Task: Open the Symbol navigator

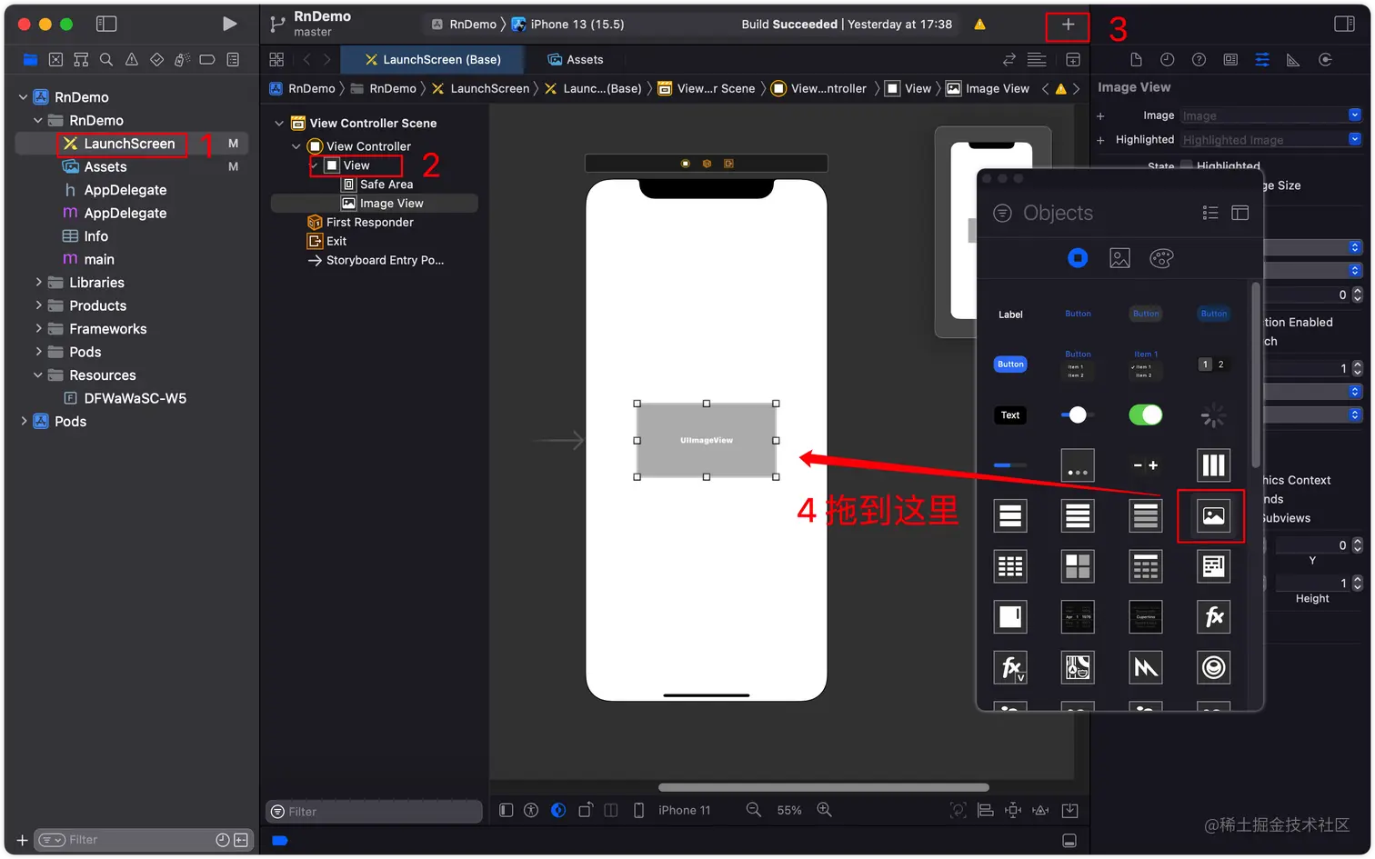Action: (x=81, y=60)
